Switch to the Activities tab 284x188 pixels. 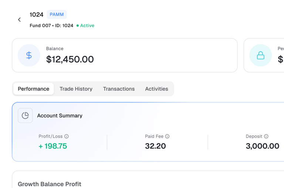click(156, 89)
